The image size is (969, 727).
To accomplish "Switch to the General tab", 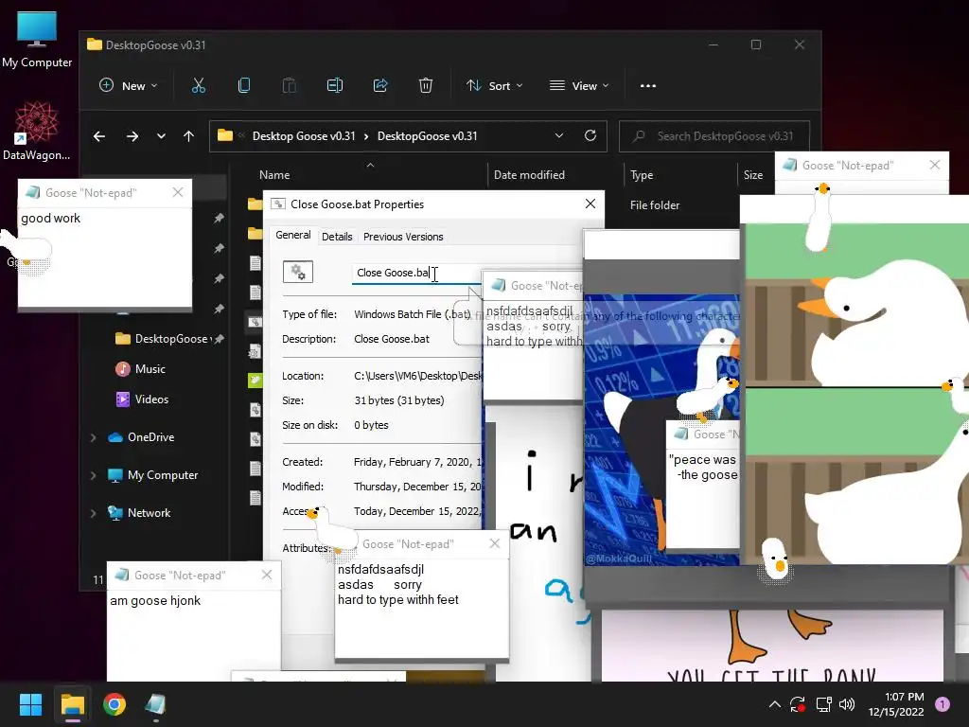I will tap(293, 235).
